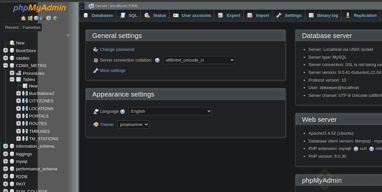Click the Recent button in sidebar
This screenshot has width=382, height=192.
[x=12, y=28]
